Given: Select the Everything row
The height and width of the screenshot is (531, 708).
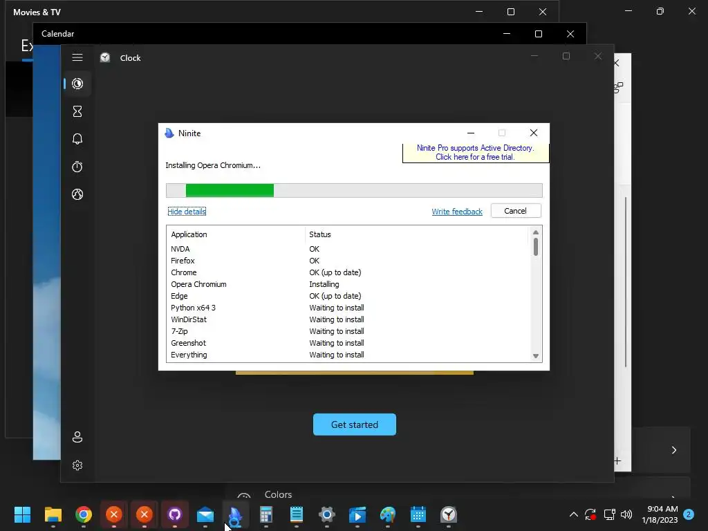Looking at the screenshot, I should [347, 355].
